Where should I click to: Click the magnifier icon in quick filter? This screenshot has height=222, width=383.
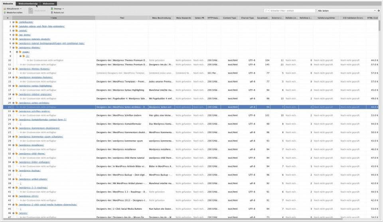point(266,11)
